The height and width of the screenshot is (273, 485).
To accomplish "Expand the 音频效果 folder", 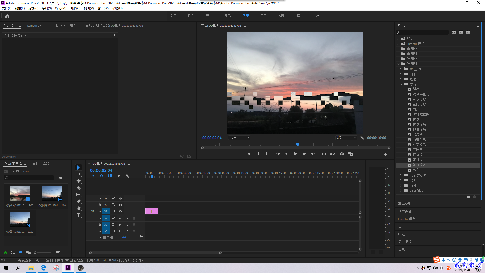I will coord(398,49).
